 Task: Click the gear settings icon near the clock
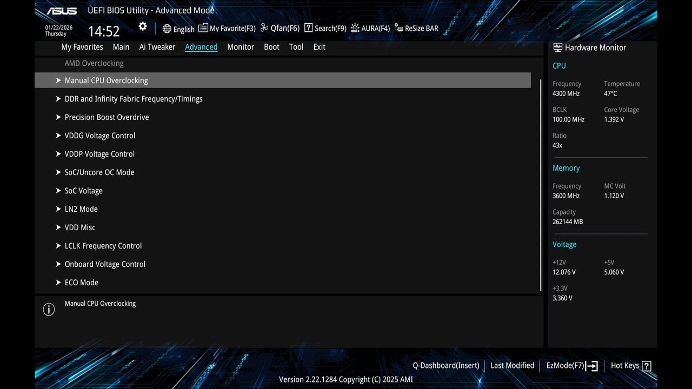142,26
